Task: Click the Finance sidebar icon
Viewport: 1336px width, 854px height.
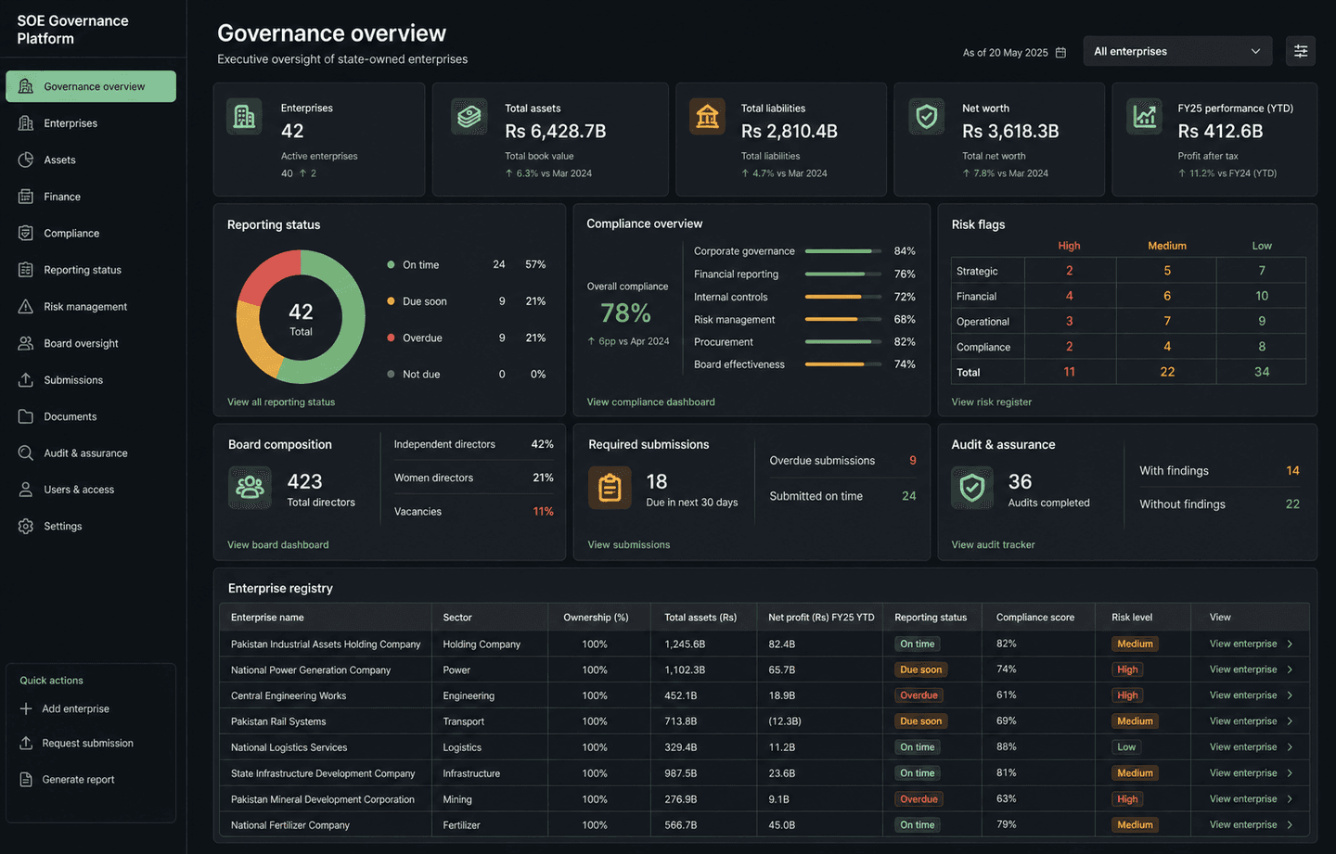Action: click(26, 197)
